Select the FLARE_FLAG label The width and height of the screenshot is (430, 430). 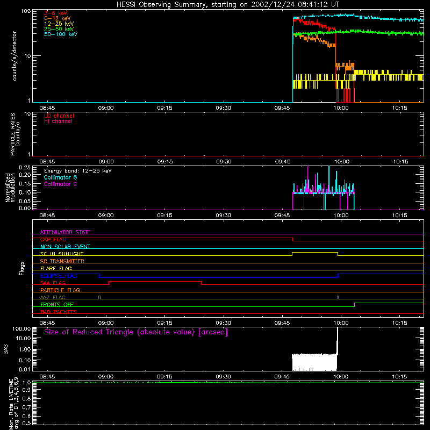[56, 268]
